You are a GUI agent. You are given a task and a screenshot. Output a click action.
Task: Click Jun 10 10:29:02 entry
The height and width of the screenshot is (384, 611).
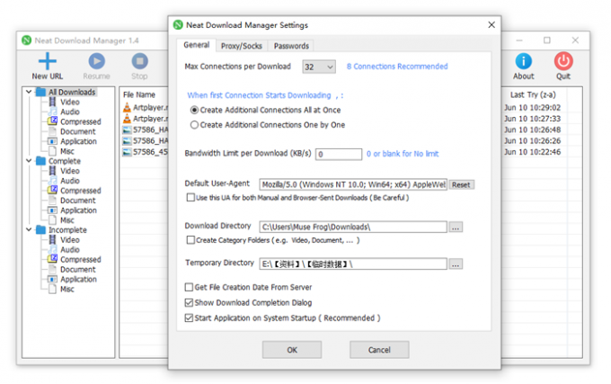click(x=532, y=108)
